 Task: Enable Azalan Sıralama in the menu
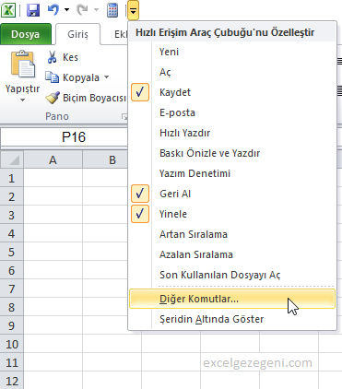(x=232, y=254)
